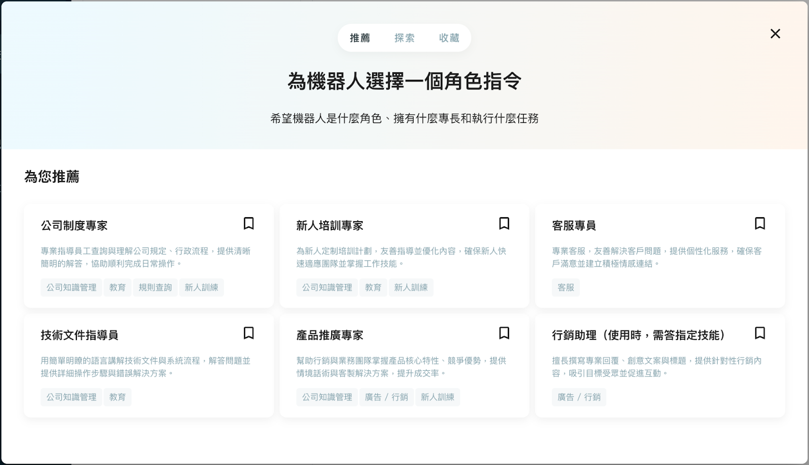Bookmark the 技術文件指導員 role card

click(x=248, y=333)
